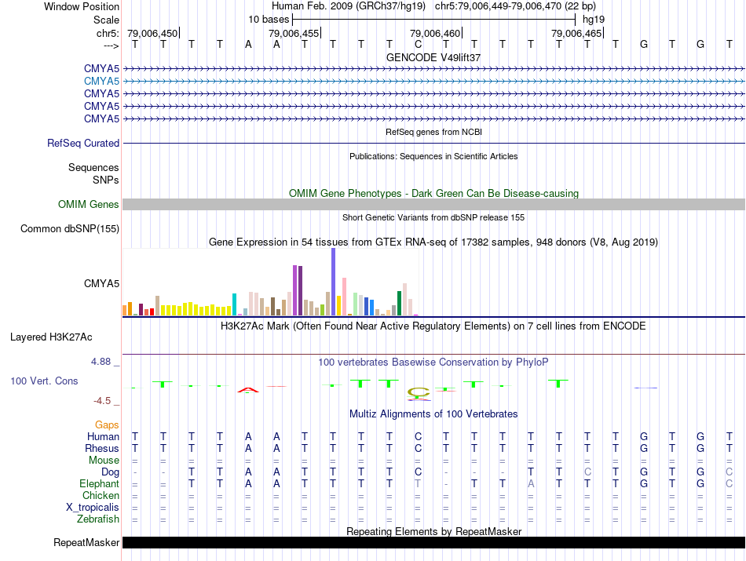Click the dark green bar in GTEx chart

click(399, 302)
